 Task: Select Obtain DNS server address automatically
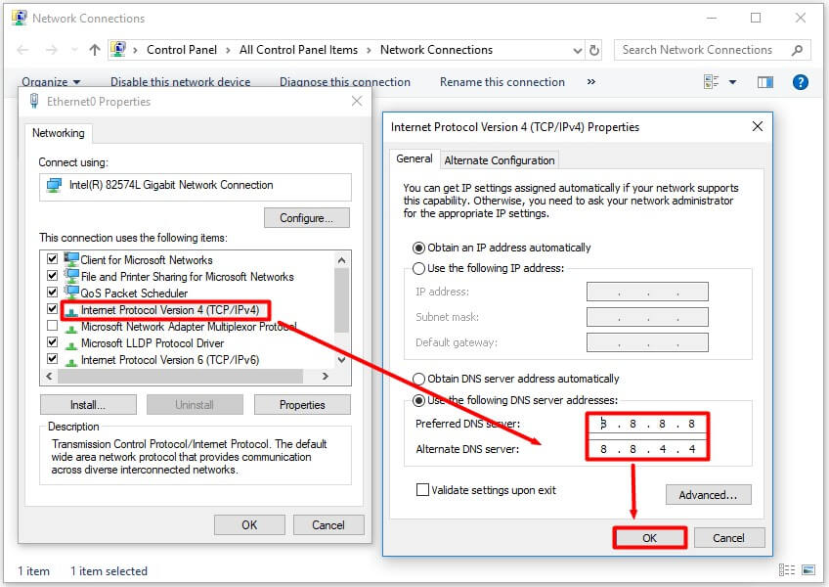(418, 379)
